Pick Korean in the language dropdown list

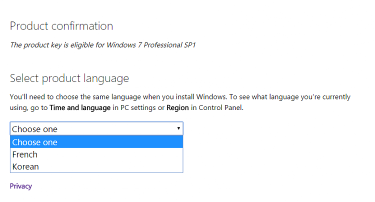coord(96,166)
